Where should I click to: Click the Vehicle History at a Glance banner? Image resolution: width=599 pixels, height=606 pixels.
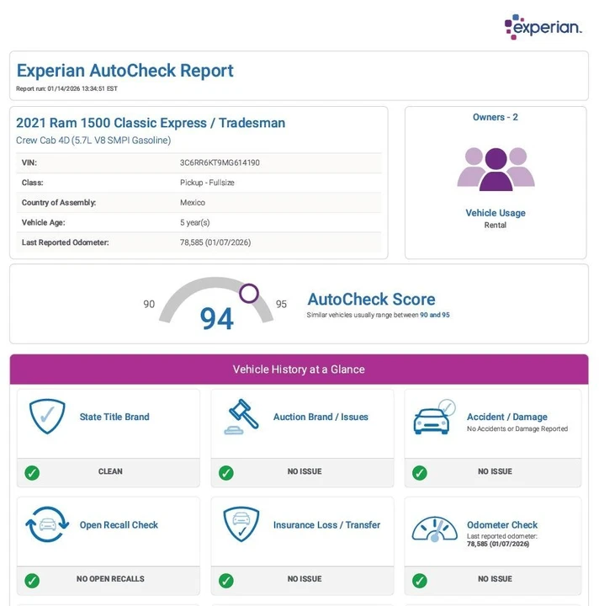tap(299, 369)
